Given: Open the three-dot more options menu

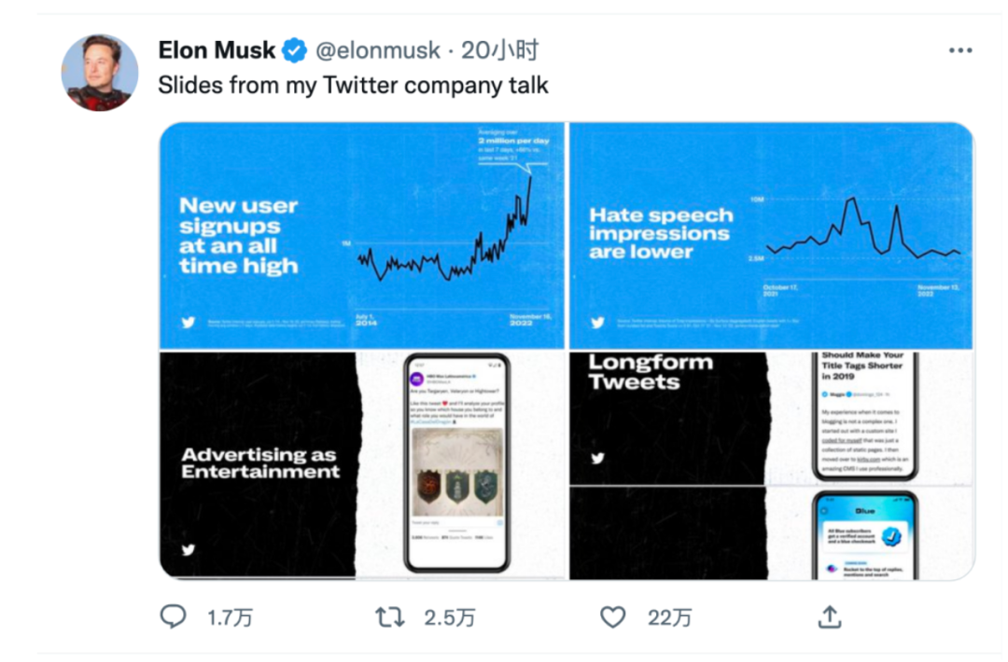Looking at the screenshot, I should 960,50.
